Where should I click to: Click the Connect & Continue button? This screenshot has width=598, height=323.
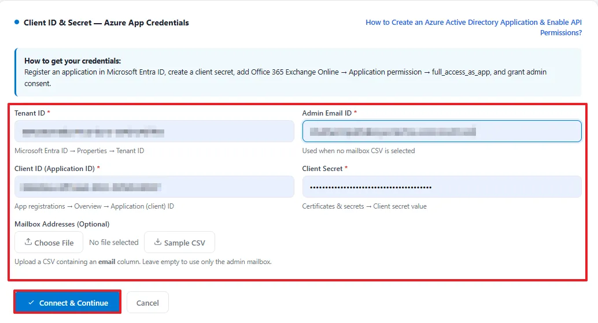pyautogui.click(x=68, y=302)
